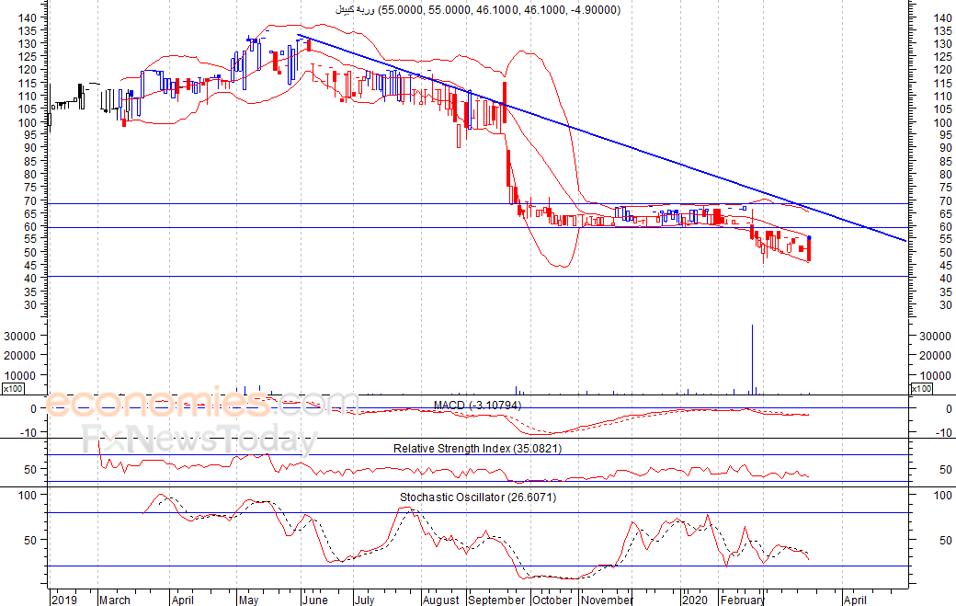
Task: Click the chart title with OHLC values
Action: [476, 10]
